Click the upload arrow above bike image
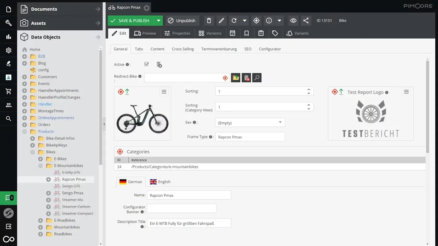 [127, 92]
